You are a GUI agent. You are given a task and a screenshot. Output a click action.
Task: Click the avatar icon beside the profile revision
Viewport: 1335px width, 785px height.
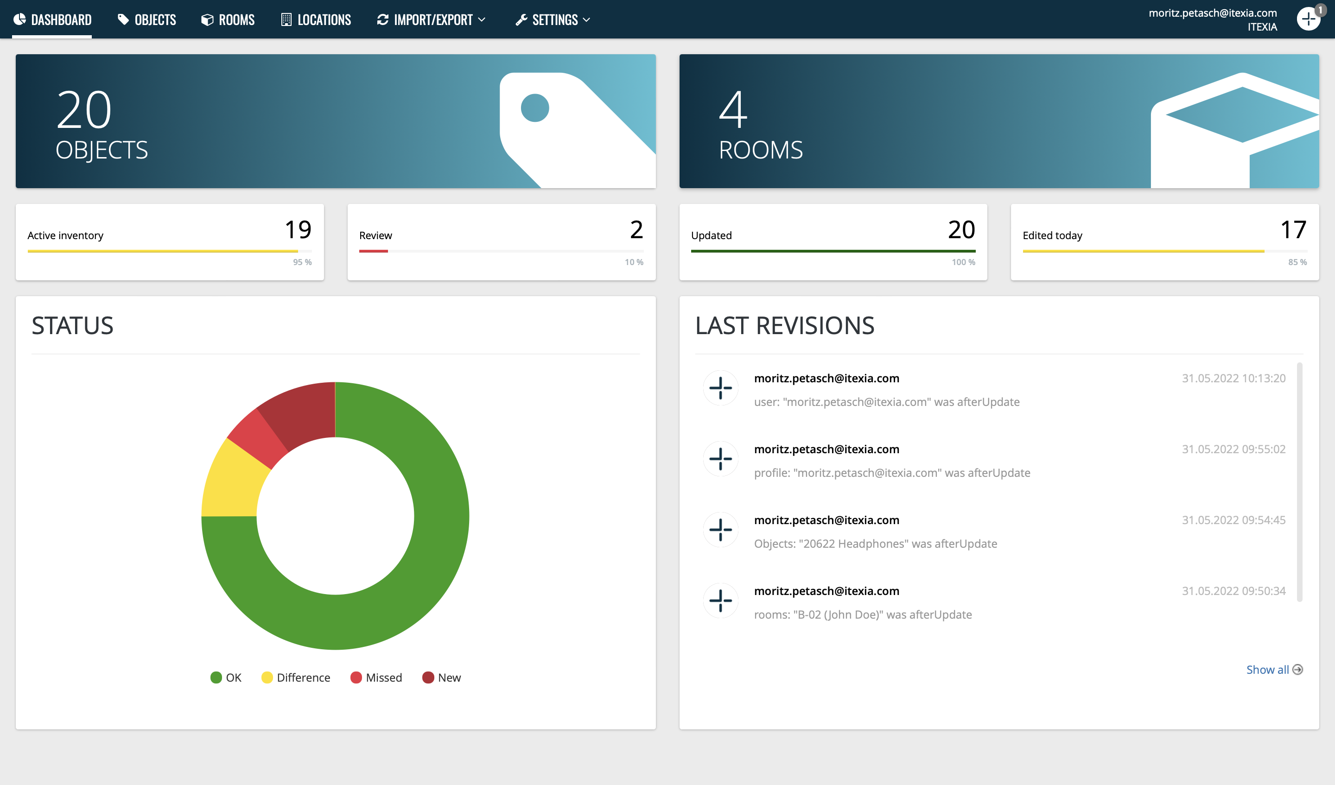pos(720,459)
